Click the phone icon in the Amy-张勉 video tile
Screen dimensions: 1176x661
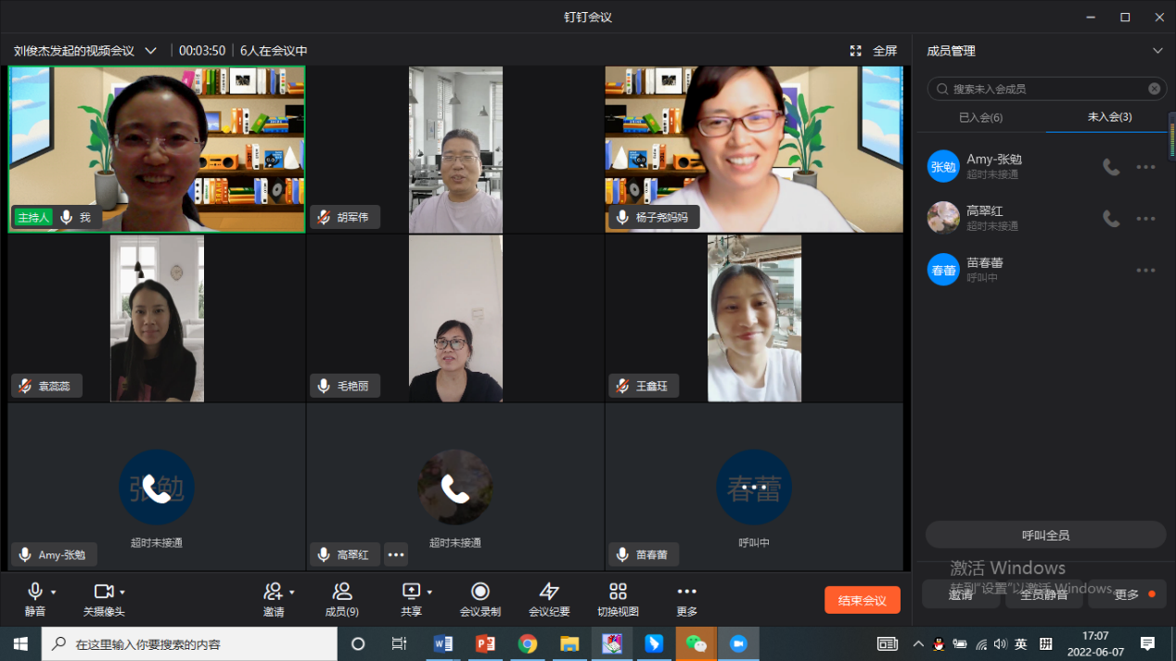[157, 488]
